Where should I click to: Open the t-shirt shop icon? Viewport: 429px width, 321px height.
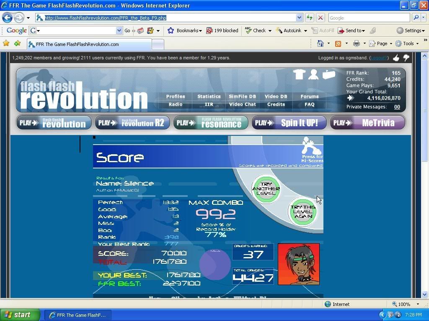(x=299, y=74)
